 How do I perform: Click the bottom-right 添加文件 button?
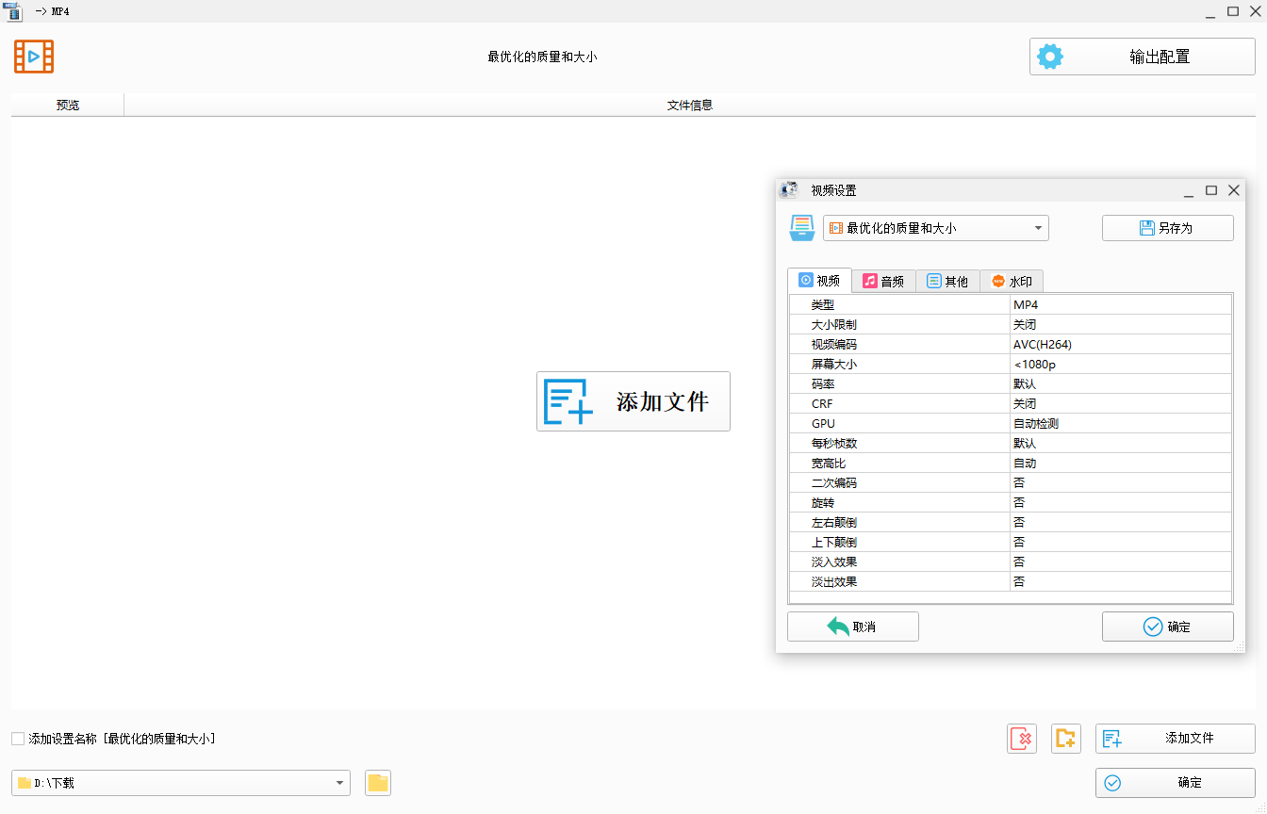pyautogui.click(x=1175, y=739)
